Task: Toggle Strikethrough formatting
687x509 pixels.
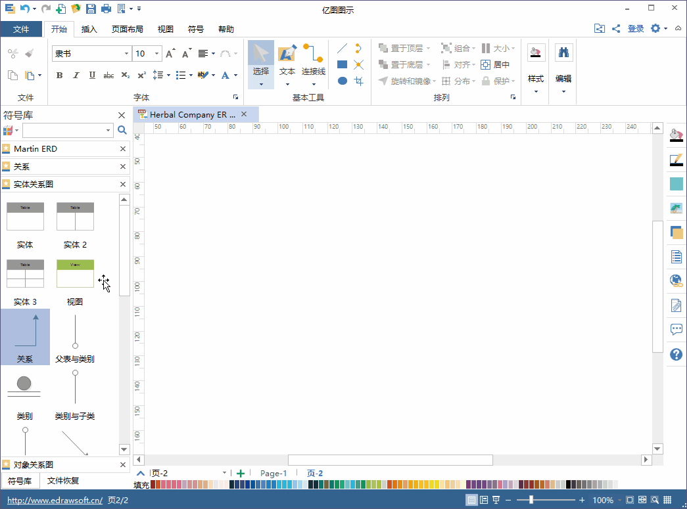Action: tap(108, 76)
